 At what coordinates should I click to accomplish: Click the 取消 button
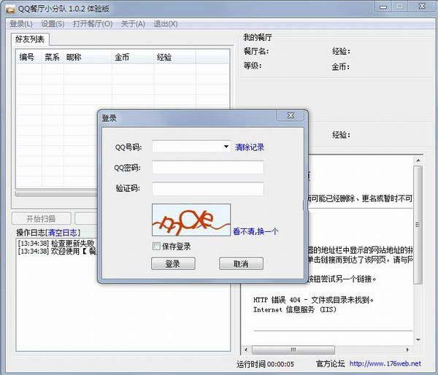point(241,263)
